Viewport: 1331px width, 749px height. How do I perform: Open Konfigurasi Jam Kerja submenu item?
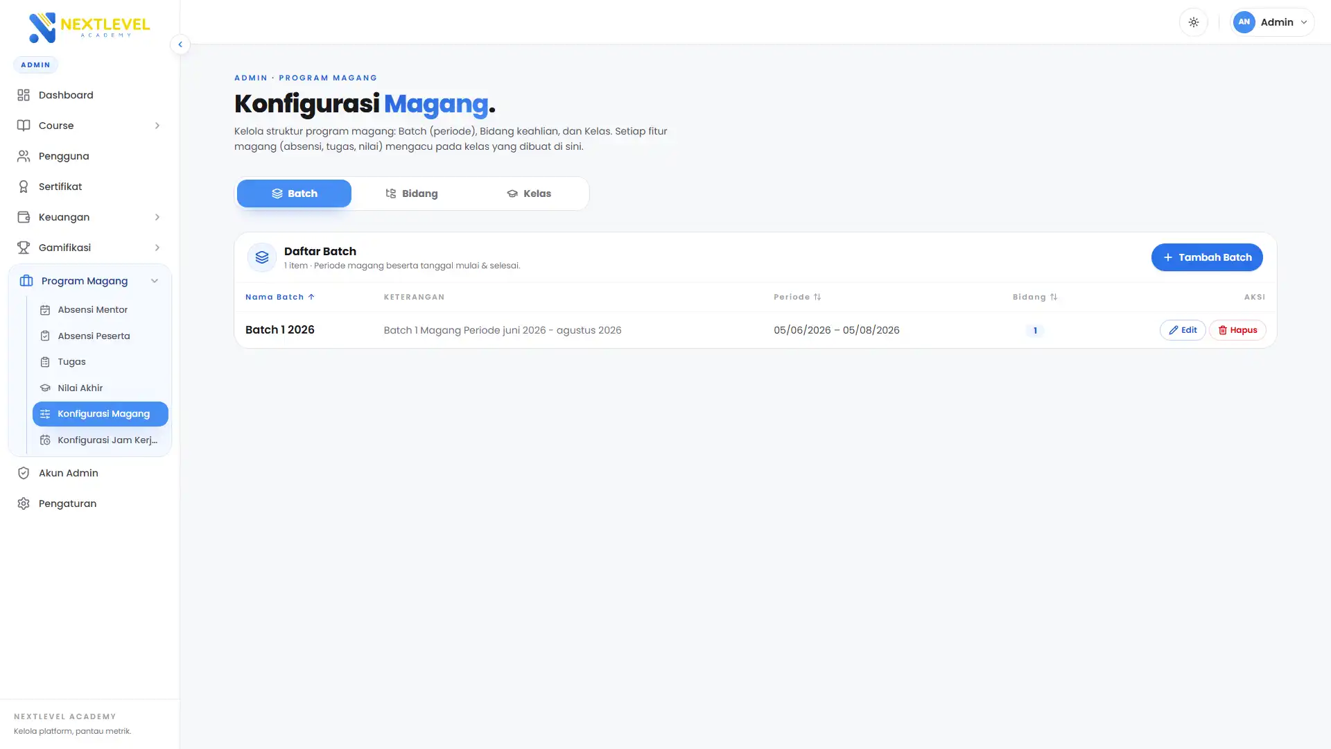pyautogui.click(x=100, y=440)
